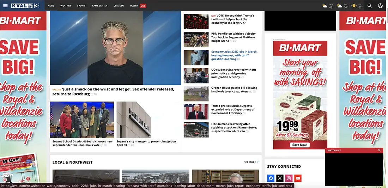Open the YouTube social icon
Viewport: 388px width, 188px height.
[298, 178]
